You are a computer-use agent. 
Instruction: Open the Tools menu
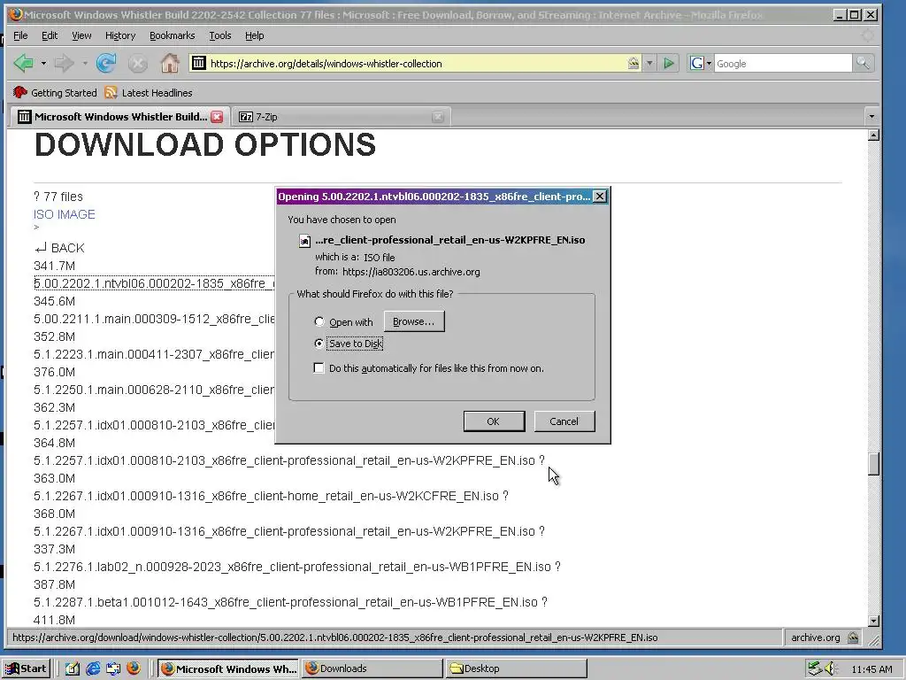point(220,35)
